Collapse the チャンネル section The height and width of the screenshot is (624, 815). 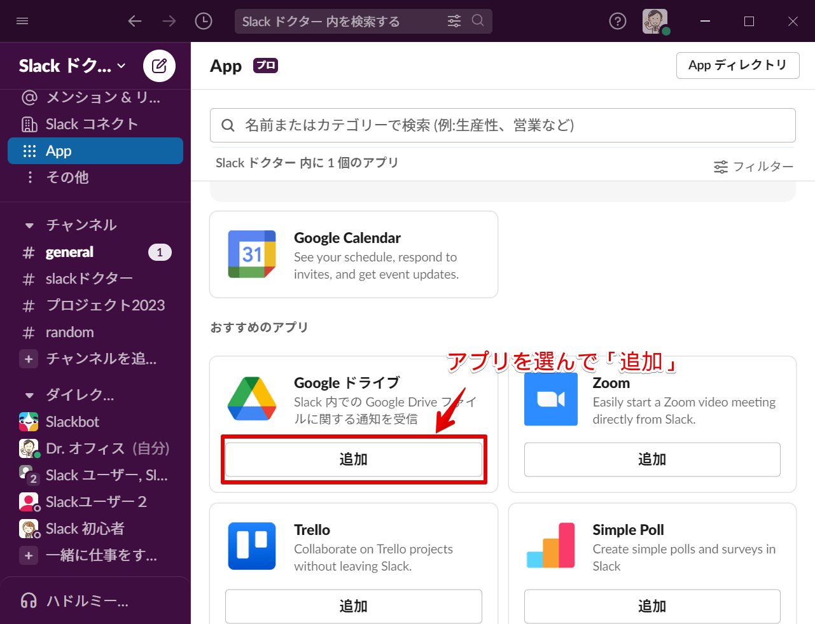click(x=29, y=225)
